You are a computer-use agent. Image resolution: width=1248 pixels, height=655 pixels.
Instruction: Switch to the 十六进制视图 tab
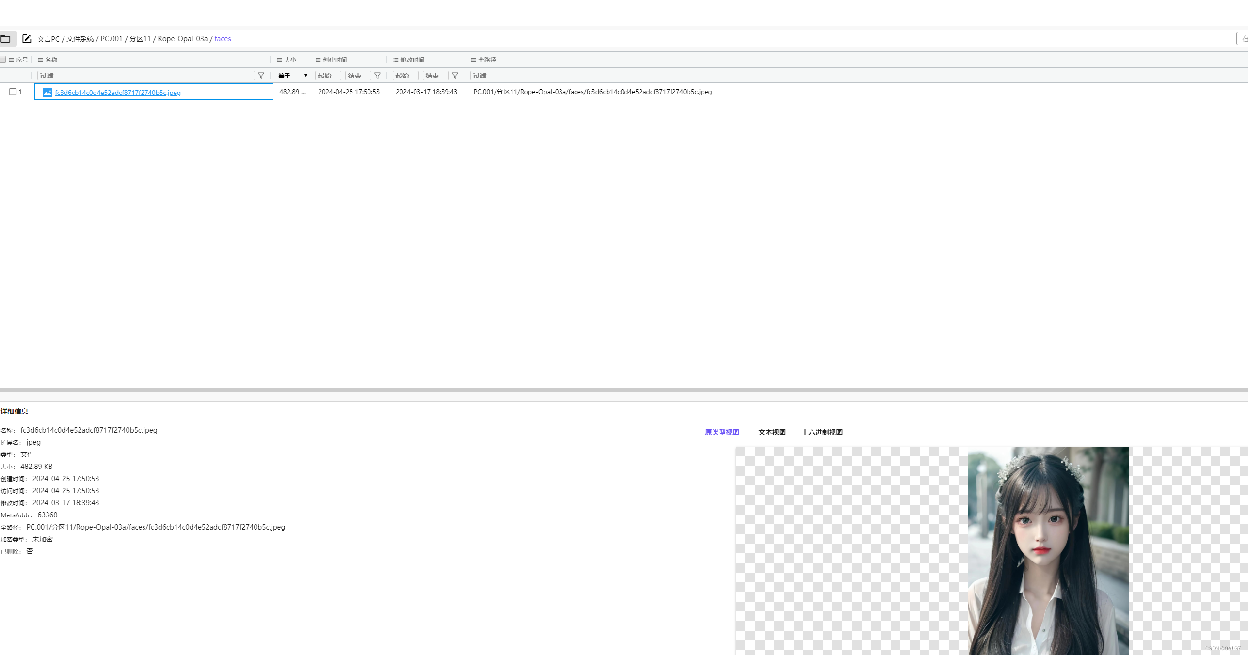point(822,432)
